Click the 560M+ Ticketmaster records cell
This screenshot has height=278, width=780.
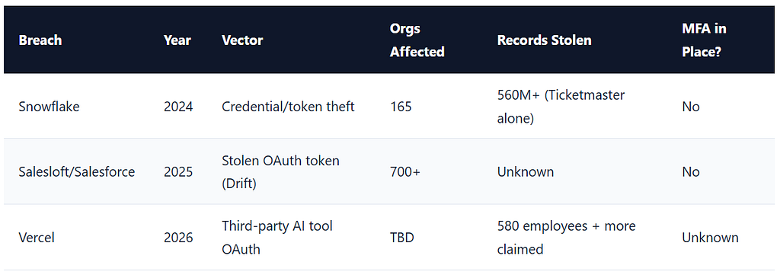pyautogui.click(x=561, y=107)
